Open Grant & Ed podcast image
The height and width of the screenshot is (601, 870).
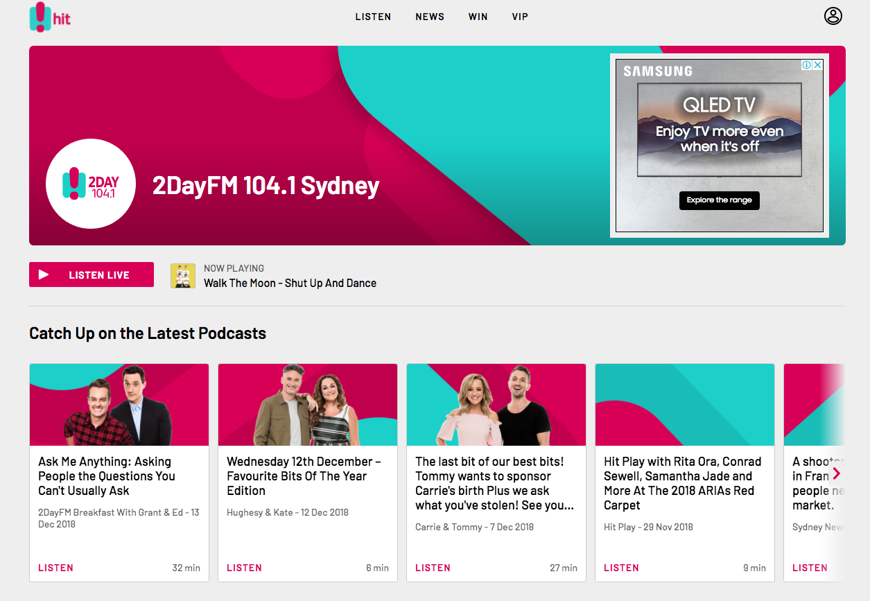tap(119, 405)
